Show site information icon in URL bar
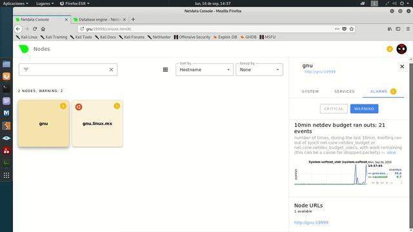Viewport: 413px width, 232px height. coord(82,29)
